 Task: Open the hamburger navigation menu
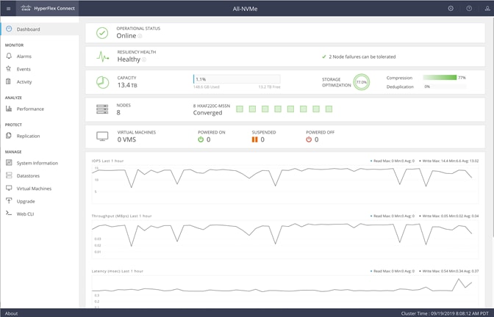(9, 9)
